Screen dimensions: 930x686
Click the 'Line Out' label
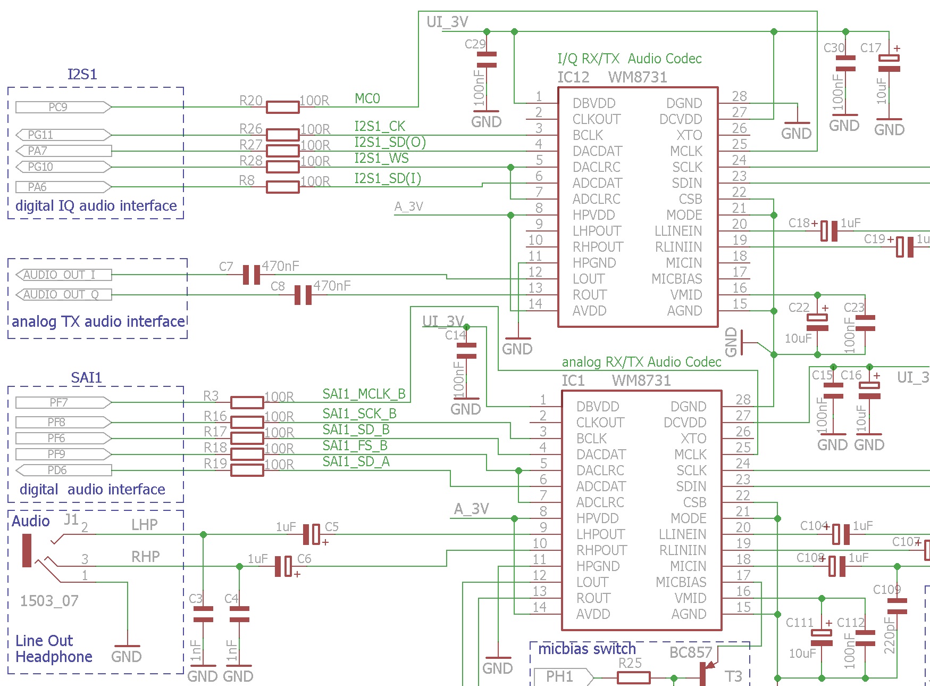(x=44, y=641)
